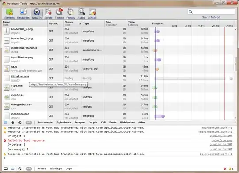Filter console by Warnings
239x173 pixels.
pos(56,169)
